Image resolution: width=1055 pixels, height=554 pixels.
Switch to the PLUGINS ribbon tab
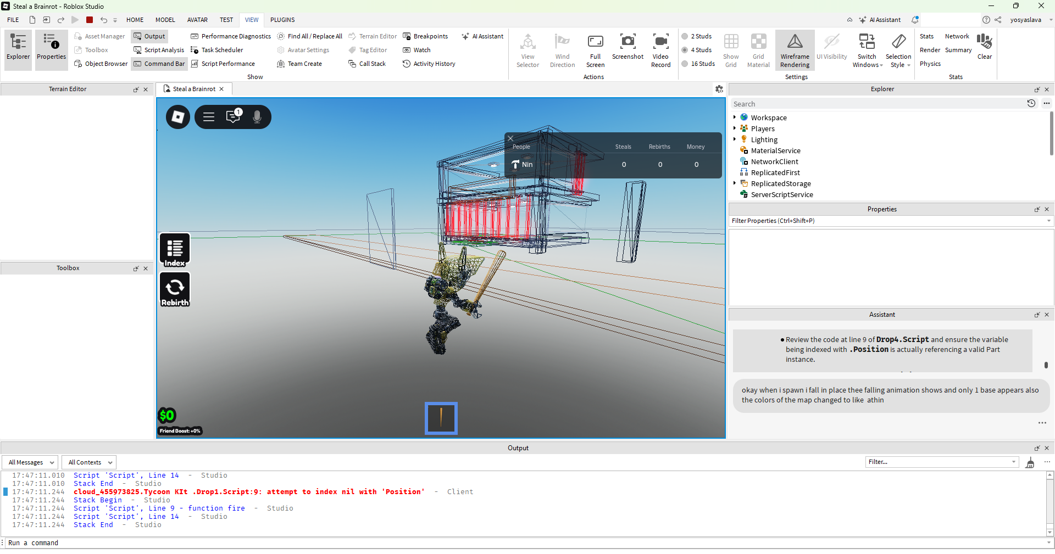coord(282,20)
